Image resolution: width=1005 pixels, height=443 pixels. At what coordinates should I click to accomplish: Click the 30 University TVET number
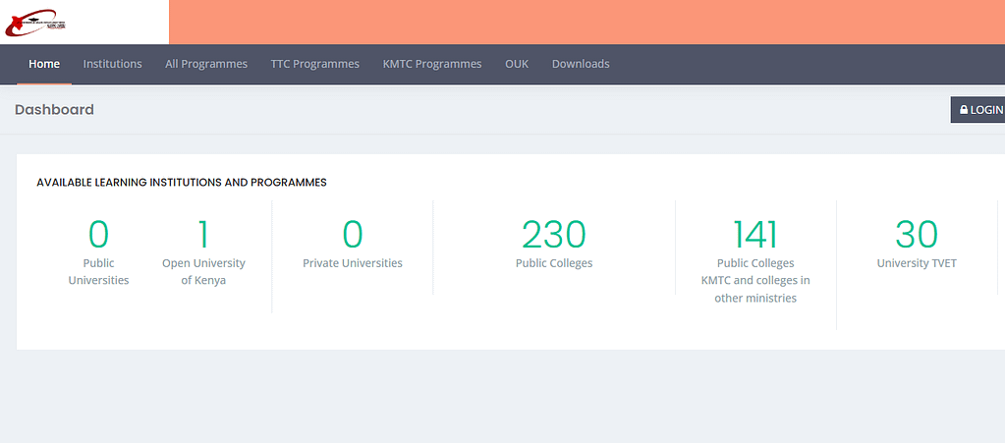pyautogui.click(x=917, y=235)
